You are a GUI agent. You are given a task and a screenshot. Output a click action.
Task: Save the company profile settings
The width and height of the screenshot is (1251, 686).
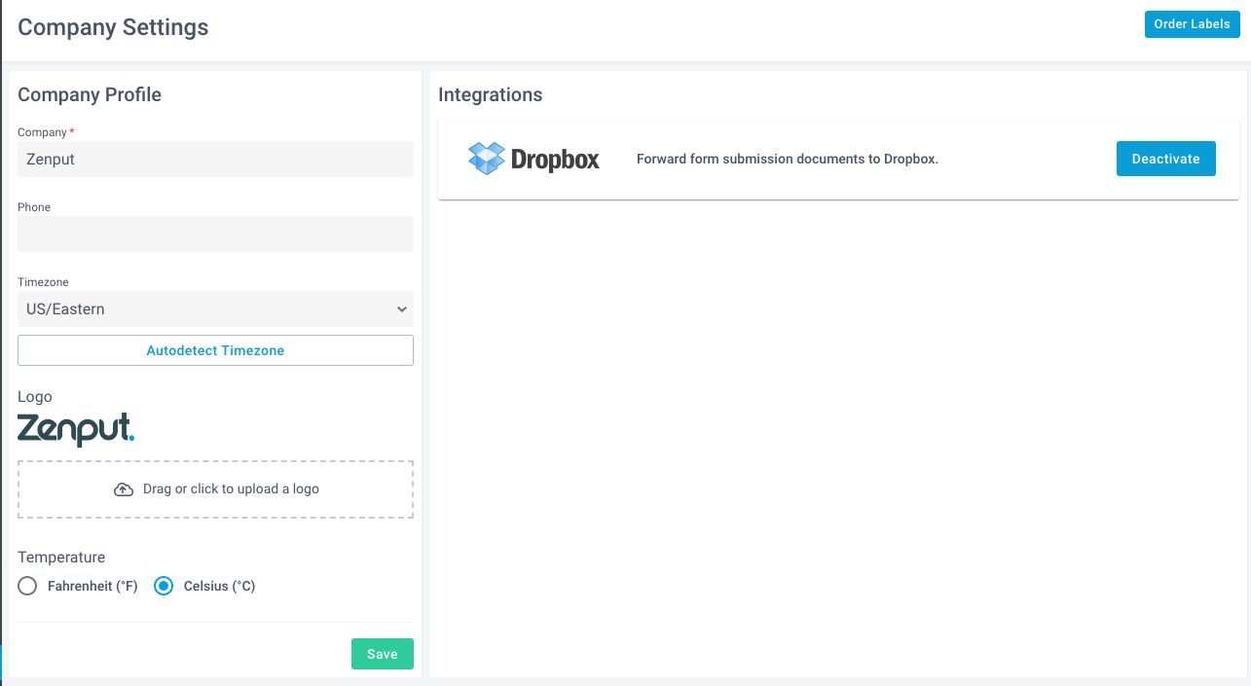[382, 654]
